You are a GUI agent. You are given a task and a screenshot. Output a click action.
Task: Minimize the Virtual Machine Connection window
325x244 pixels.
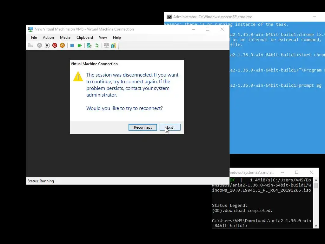[x=193, y=29]
